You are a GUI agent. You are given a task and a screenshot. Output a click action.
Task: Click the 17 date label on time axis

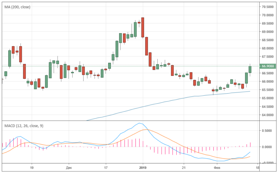105,168
